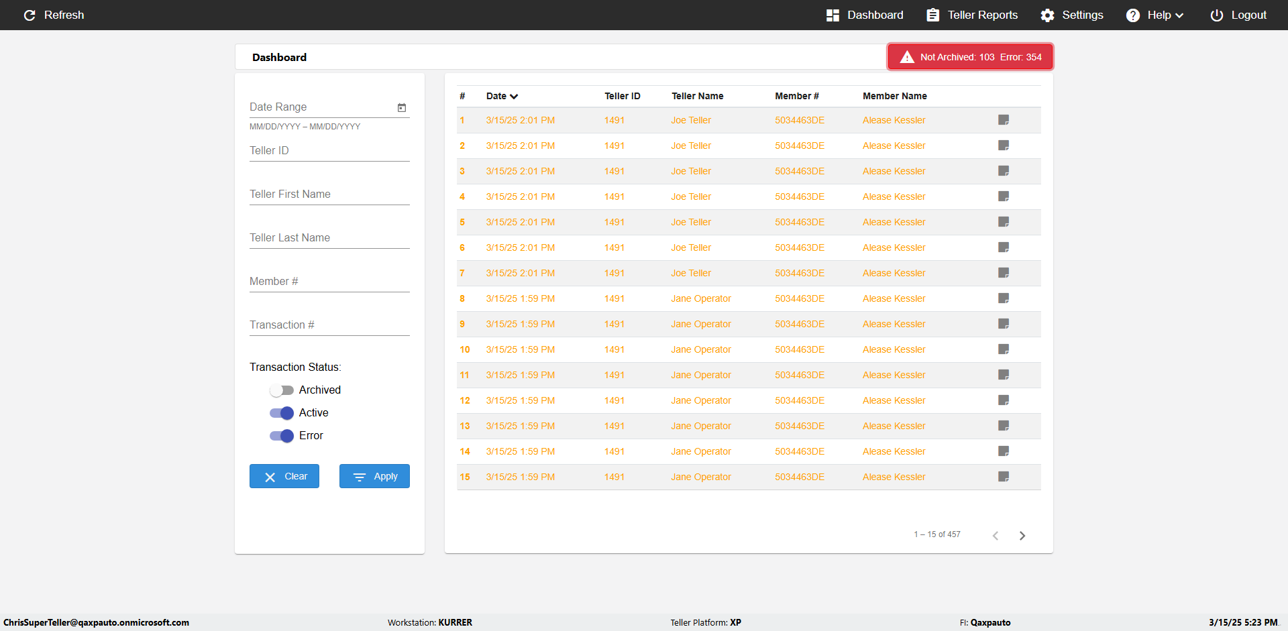Open the note icon for row 7
The image size is (1288, 631).
1004,273
